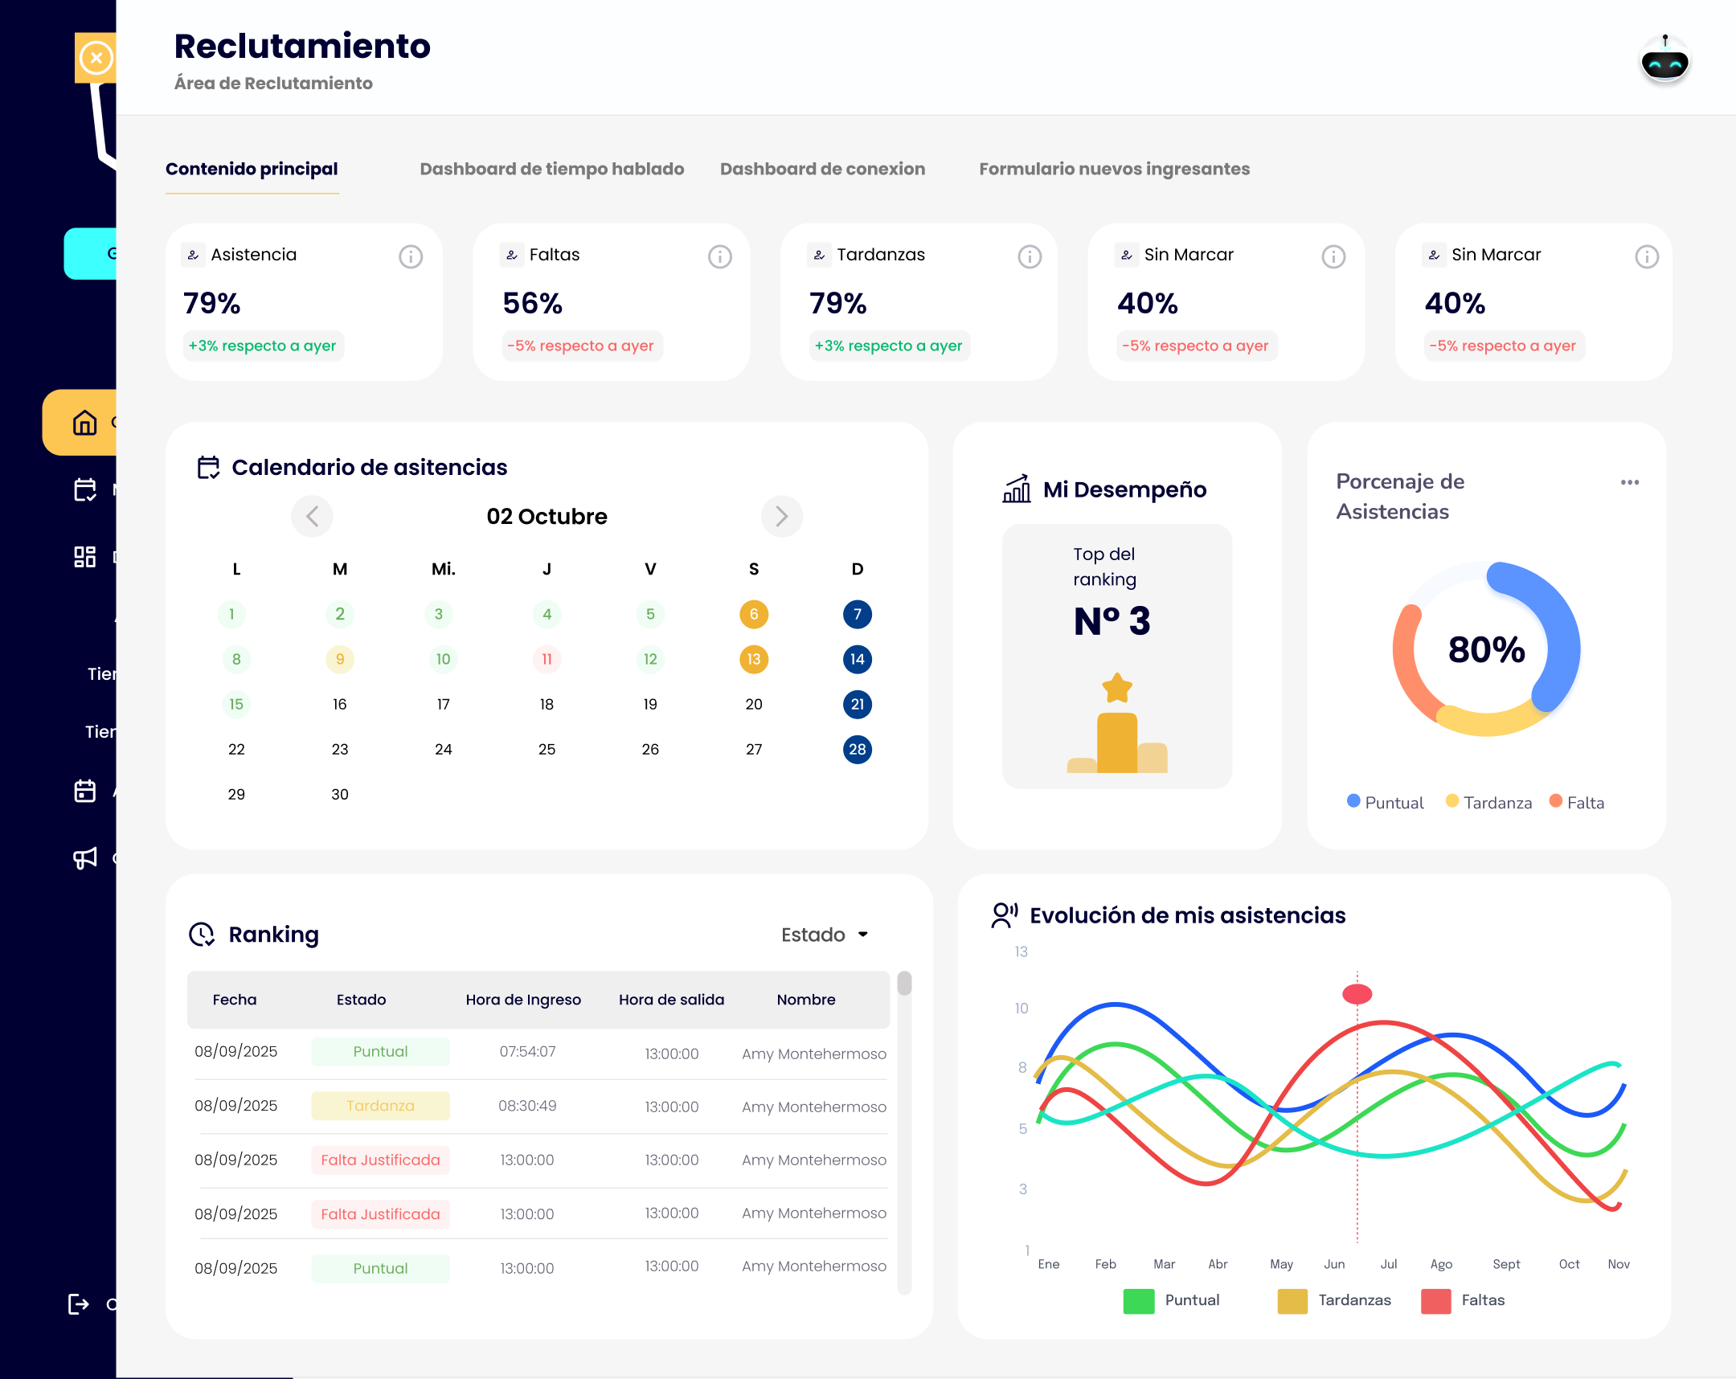This screenshot has height=1379, width=1736.
Task: Click the logout icon in sidebar
Action: click(78, 1303)
